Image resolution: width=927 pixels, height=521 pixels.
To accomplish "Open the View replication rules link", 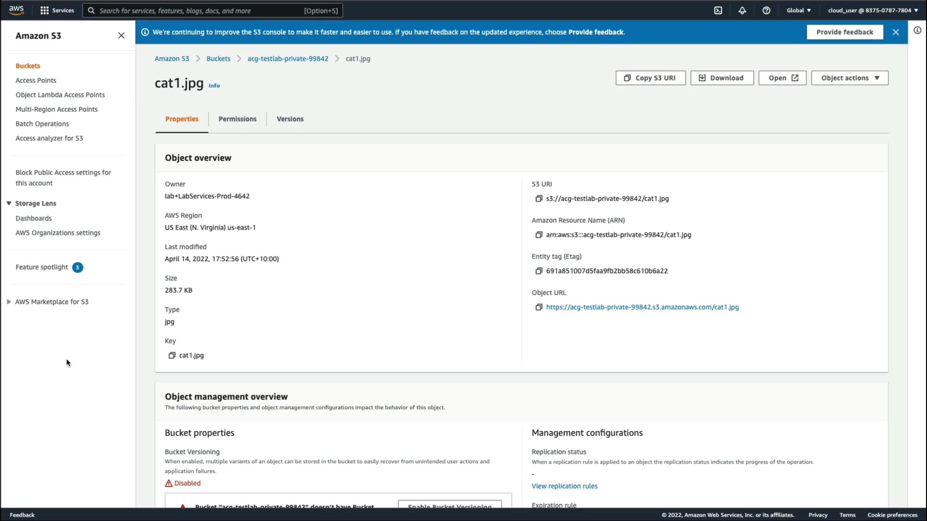I will pos(564,486).
